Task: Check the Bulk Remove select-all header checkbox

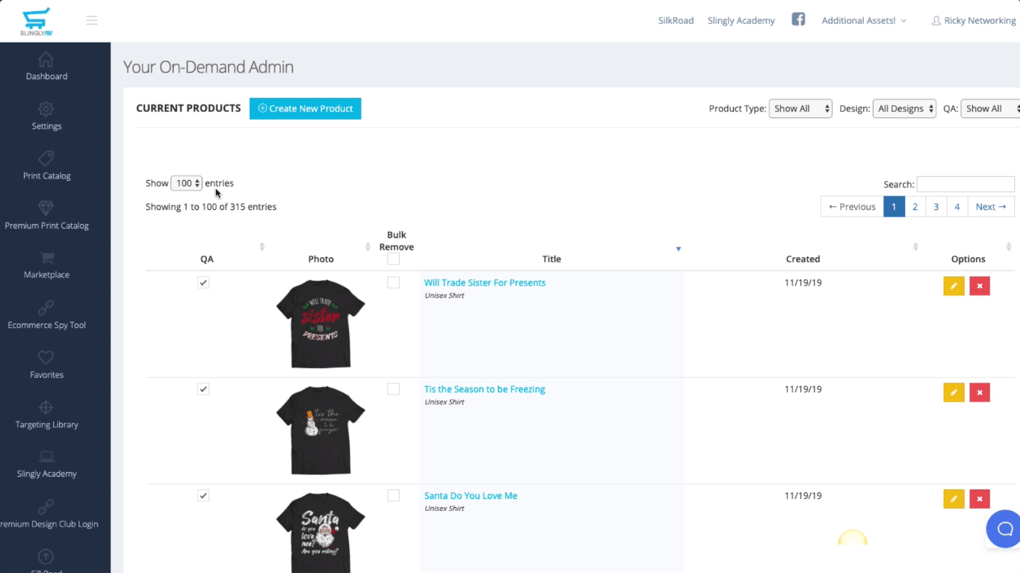Action: (x=393, y=259)
